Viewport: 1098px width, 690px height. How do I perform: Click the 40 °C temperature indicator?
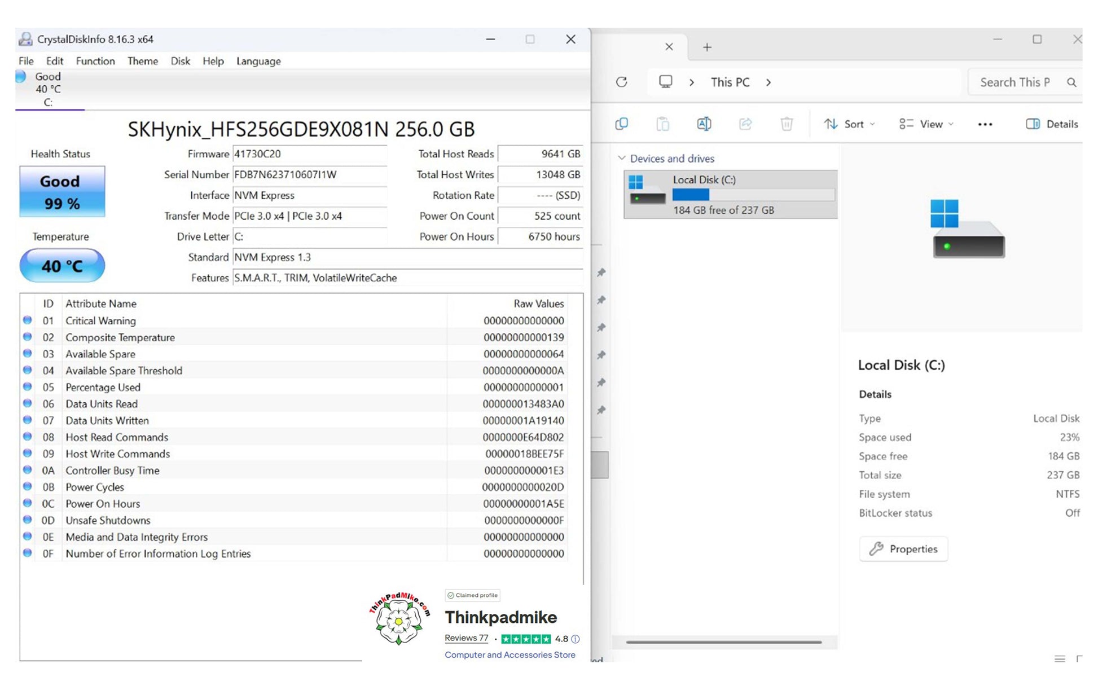click(x=62, y=266)
